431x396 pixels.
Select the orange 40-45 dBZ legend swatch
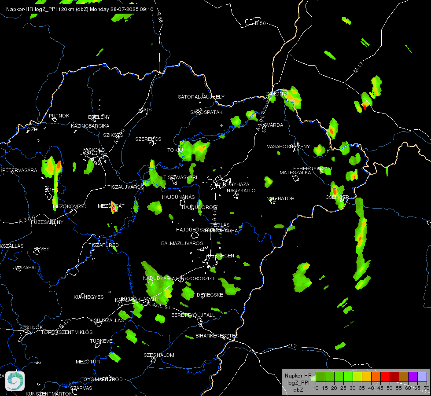coord(376,377)
